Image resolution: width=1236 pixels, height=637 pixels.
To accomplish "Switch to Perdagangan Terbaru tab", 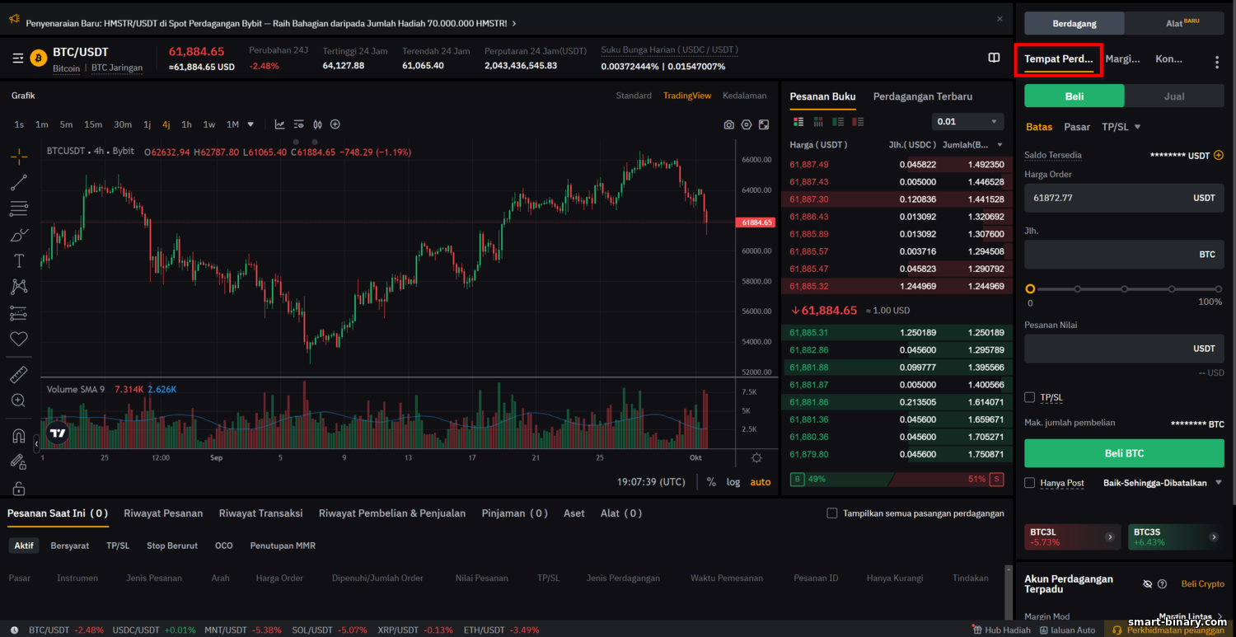I will (923, 96).
